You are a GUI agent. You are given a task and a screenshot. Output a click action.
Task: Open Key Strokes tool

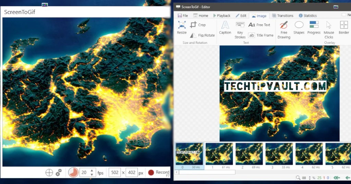[240, 30]
